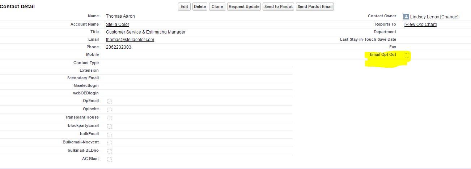The width and height of the screenshot is (471, 169).
Task: Enable the Transplant House checkbox
Action: [110, 118]
